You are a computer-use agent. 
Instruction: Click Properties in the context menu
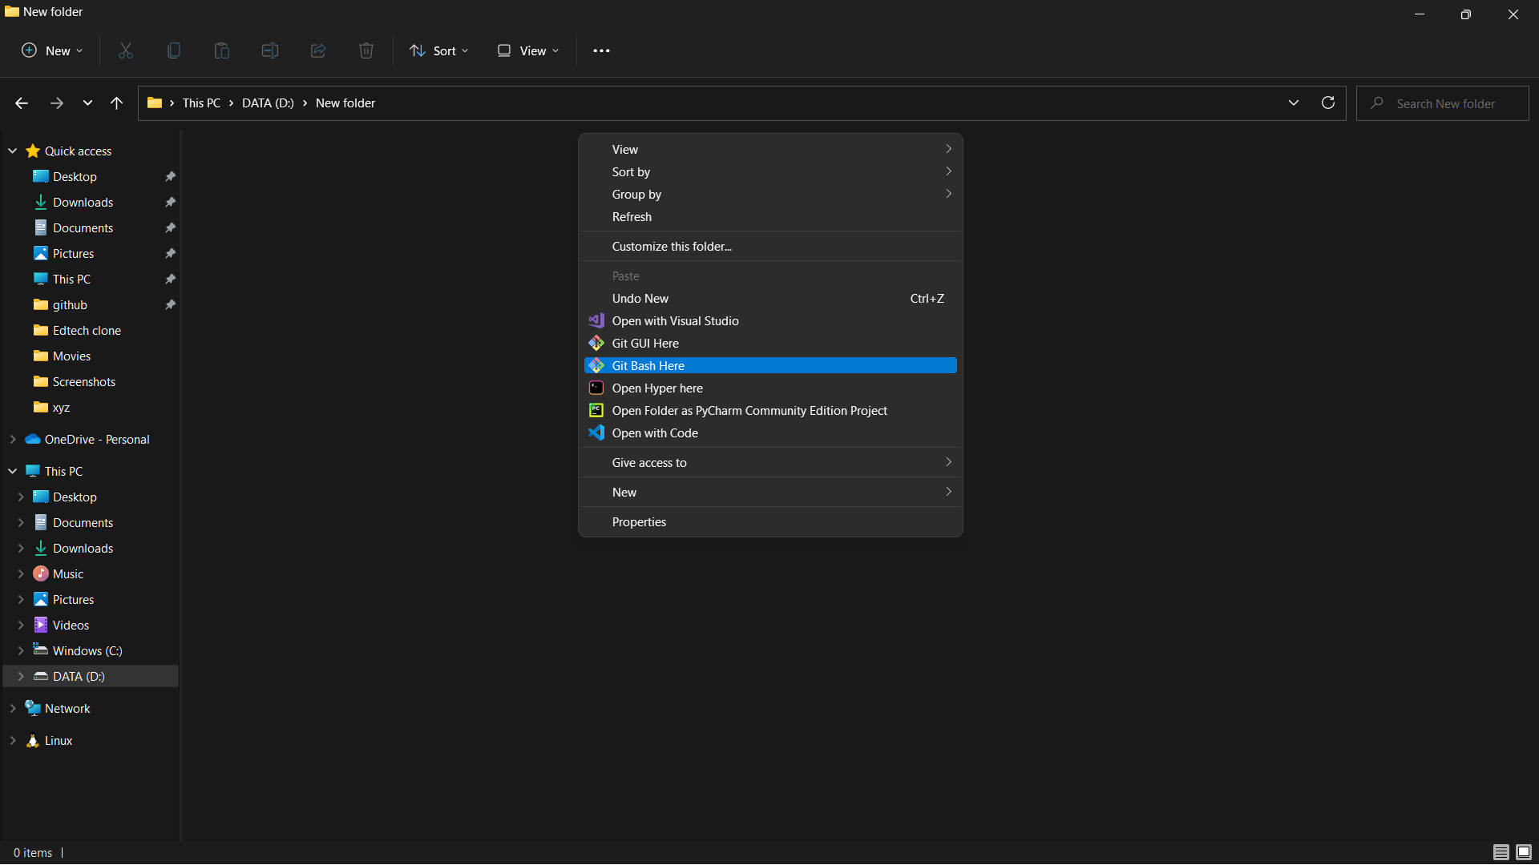[639, 521]
